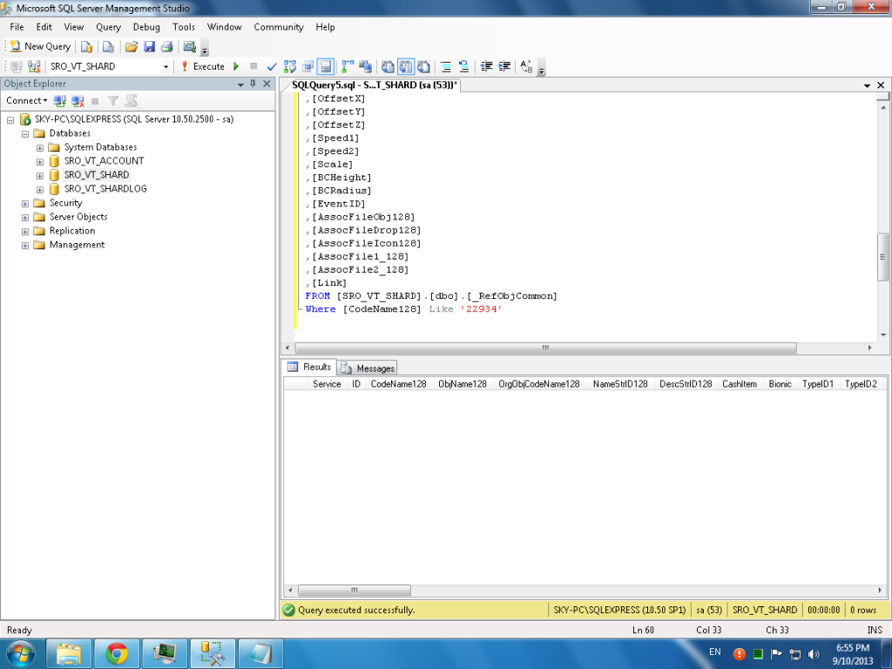The height and width of the screenshot is (669, 892).
Task: Toggle auto-hide pin on Object Explorer
Action: tap(253, 84)
